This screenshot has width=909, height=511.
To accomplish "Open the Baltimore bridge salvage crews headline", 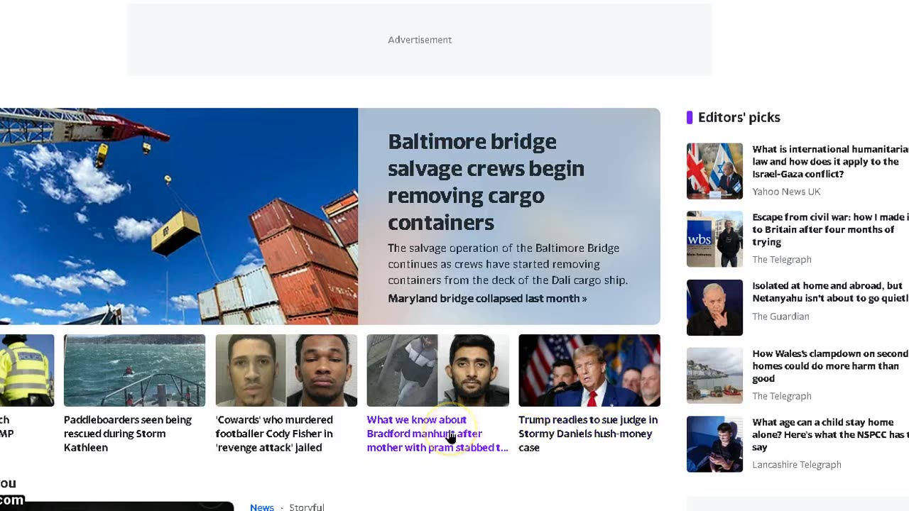I will coord(486,182).
